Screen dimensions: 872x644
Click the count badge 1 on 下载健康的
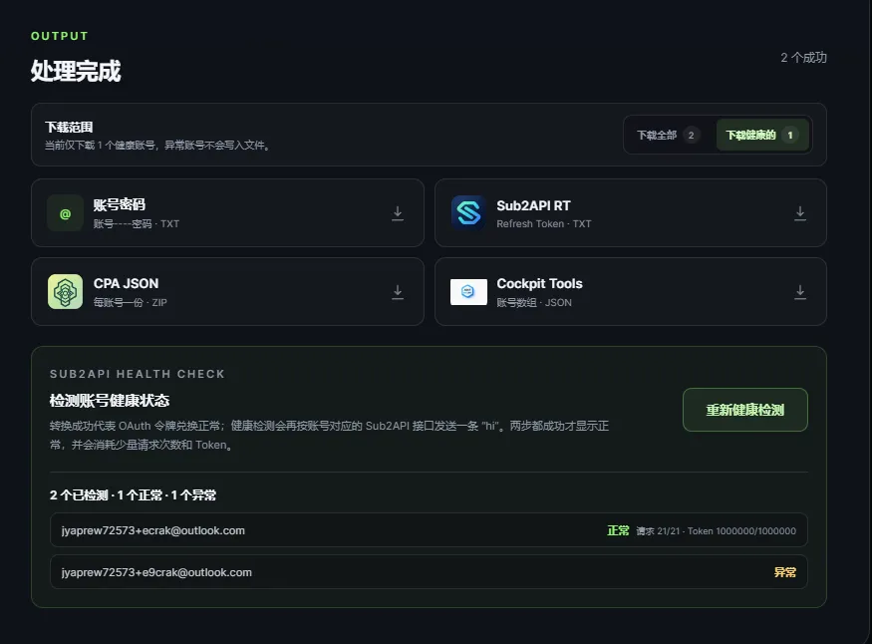coord(789,136)
